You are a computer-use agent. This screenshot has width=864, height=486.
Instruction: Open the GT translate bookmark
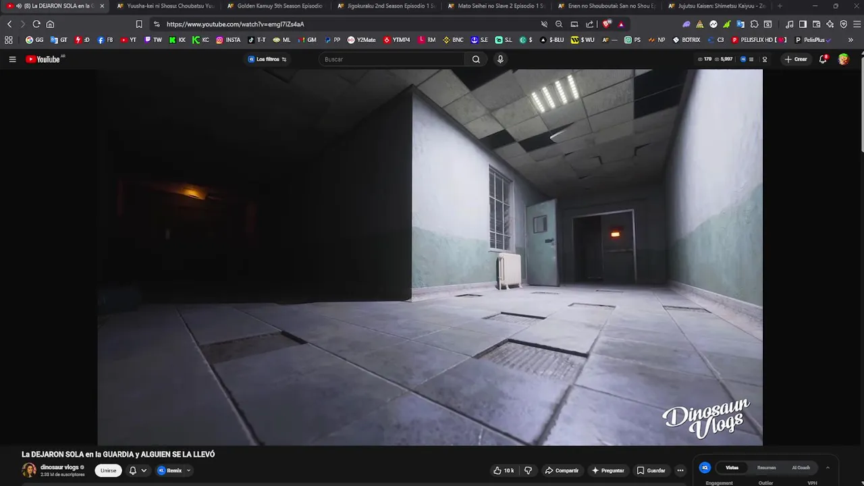click(x=59, y=40)
